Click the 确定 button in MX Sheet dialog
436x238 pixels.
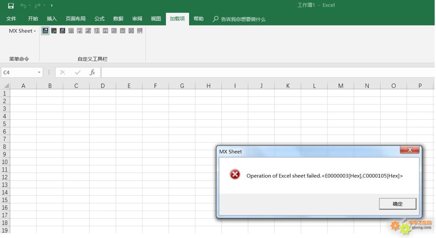coord(398,204)
